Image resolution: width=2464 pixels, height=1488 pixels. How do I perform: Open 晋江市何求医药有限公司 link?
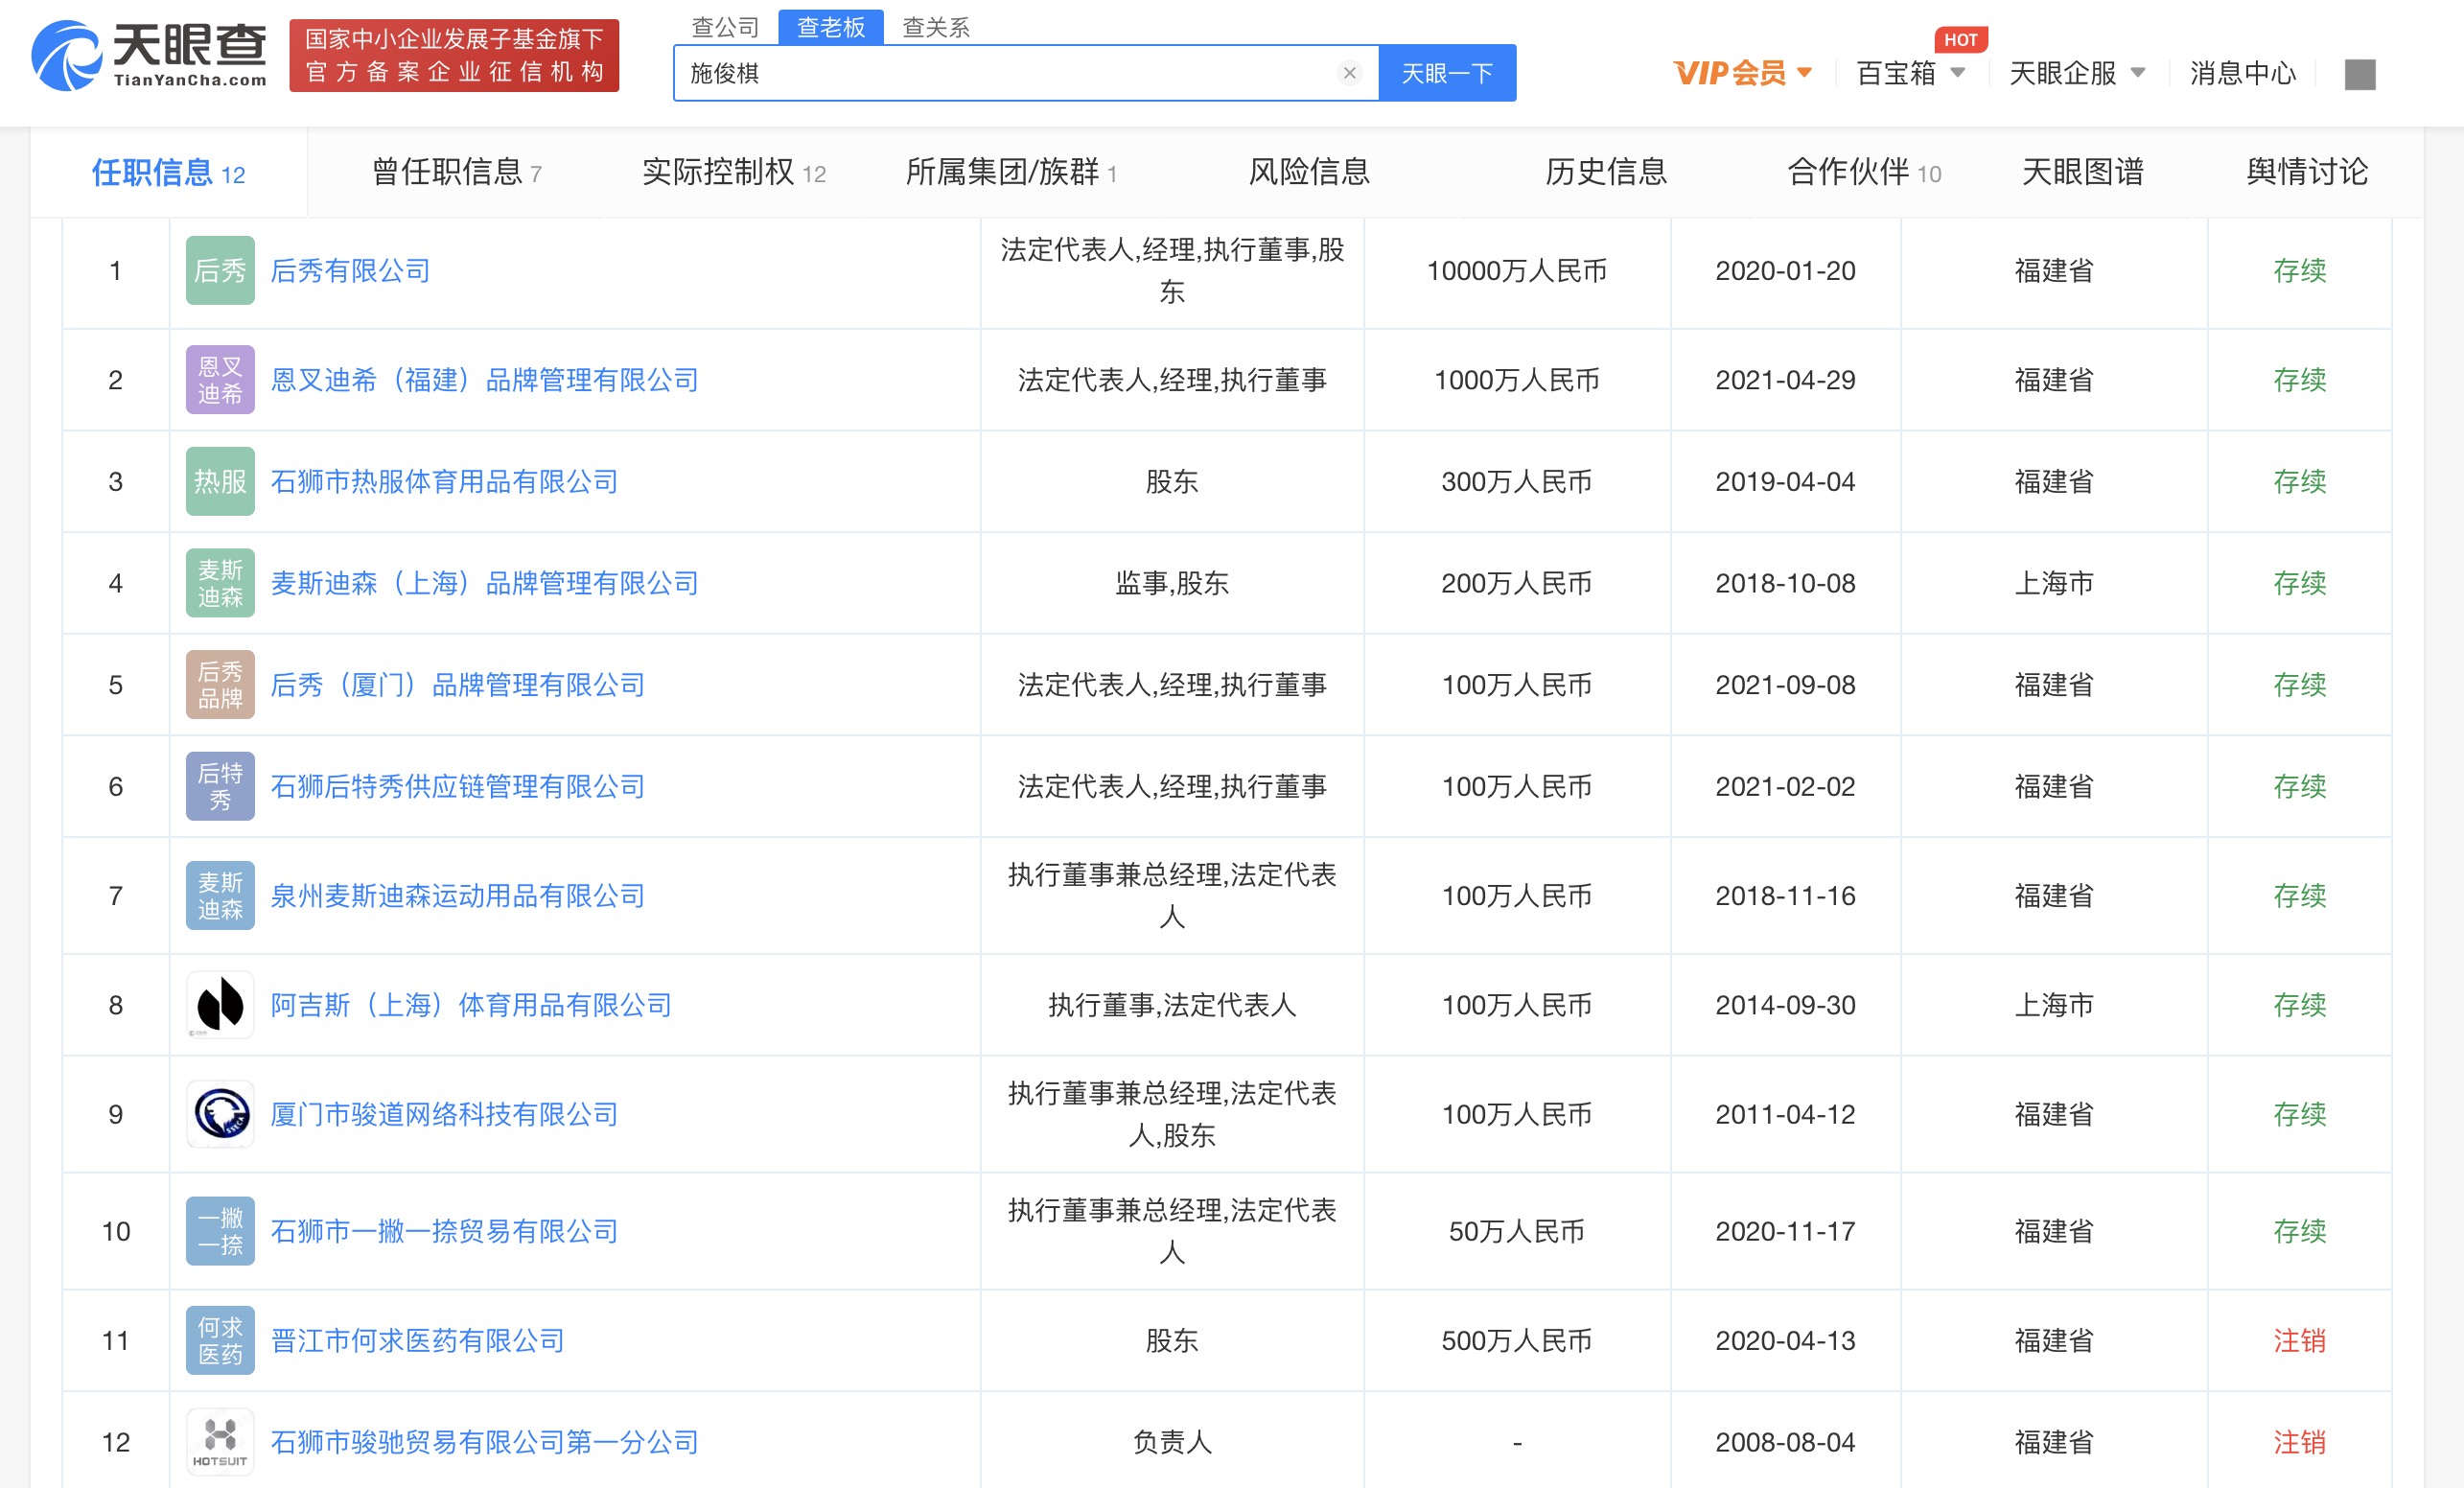coord(417,1340)
